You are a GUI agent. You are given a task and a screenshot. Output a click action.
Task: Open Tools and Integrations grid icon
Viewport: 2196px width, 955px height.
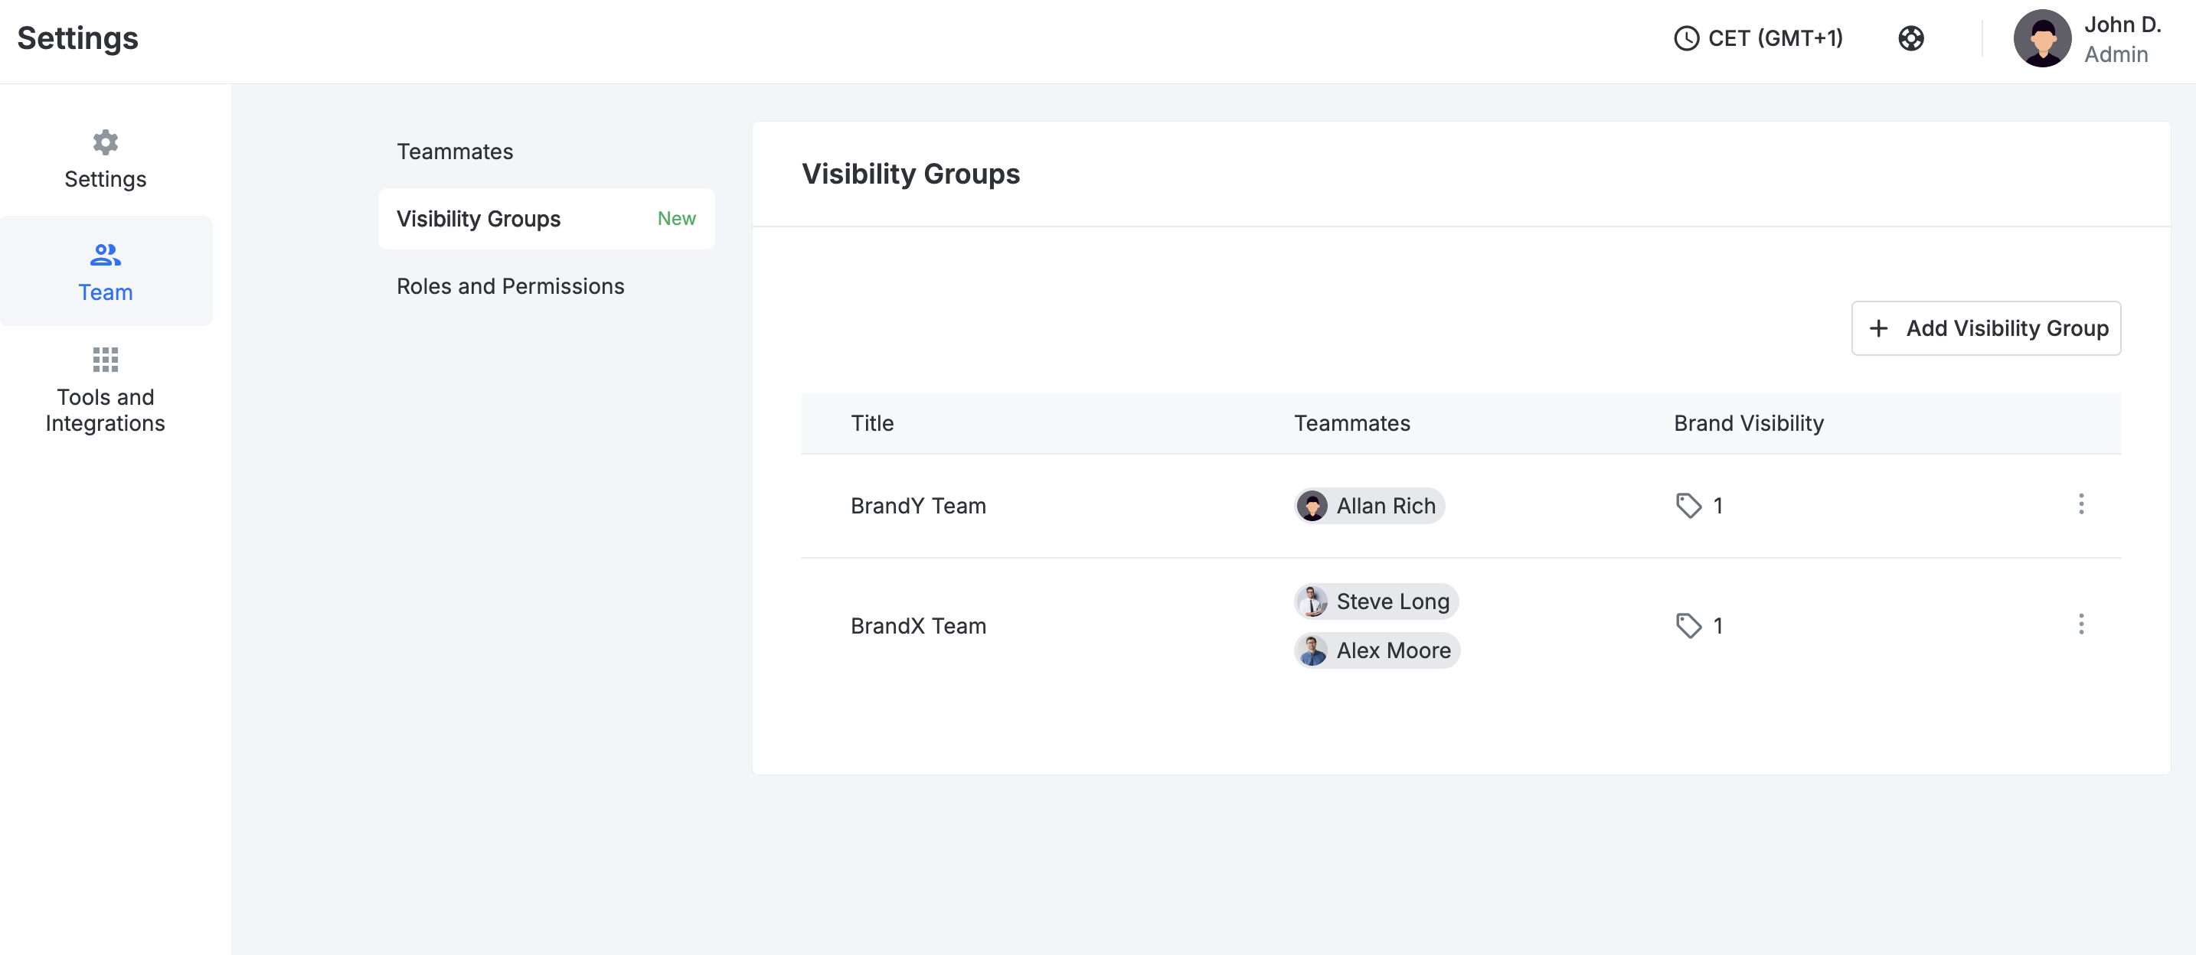105,360
